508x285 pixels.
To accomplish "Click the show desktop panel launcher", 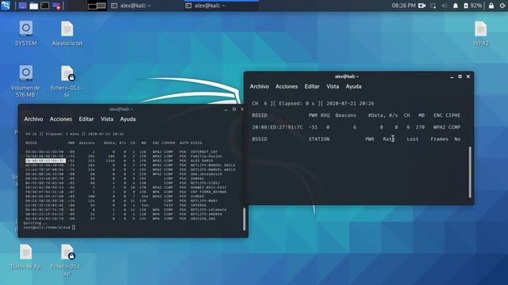I will pyautogui.click(x=22, y=6).
